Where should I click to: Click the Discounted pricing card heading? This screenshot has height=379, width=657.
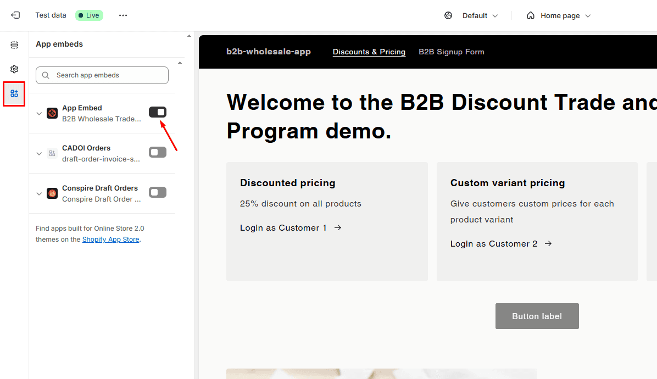pos(287,183)
